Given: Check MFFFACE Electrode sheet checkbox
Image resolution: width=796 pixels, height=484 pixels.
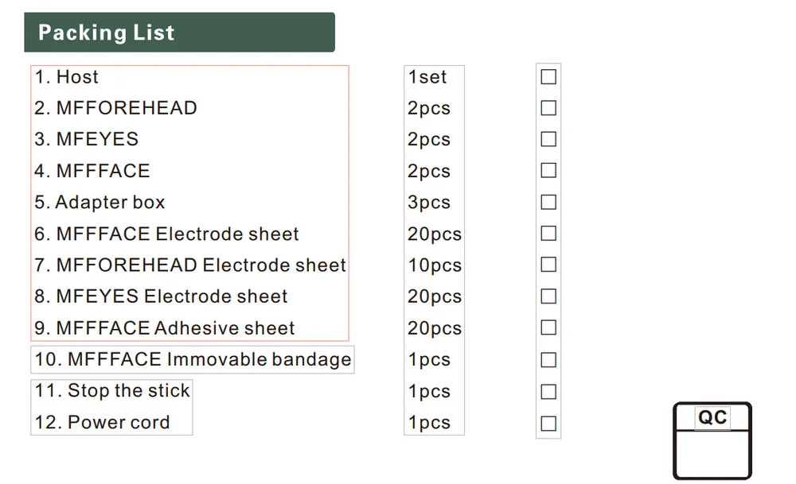Looking at the screenshot, I should click(x=548, y=234).
